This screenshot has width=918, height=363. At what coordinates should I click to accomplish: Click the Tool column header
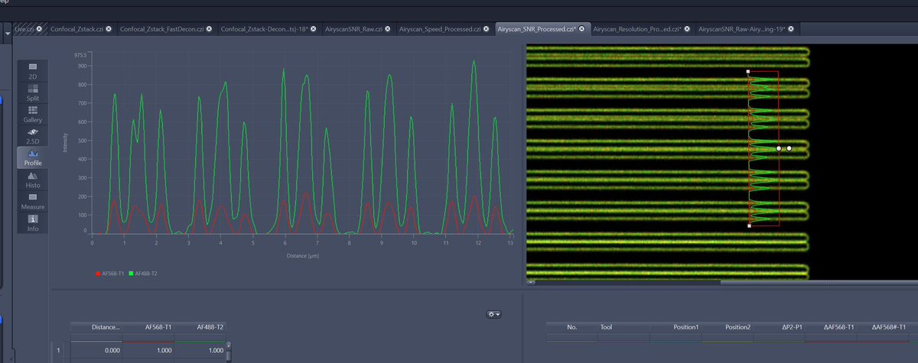click(623, 327)
